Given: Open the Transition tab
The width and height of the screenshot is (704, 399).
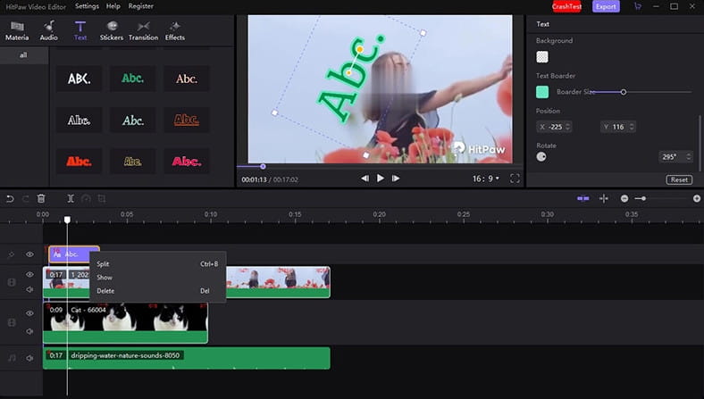Looking at the screenshot, I should pyautogui.click(x=143, y=30).
